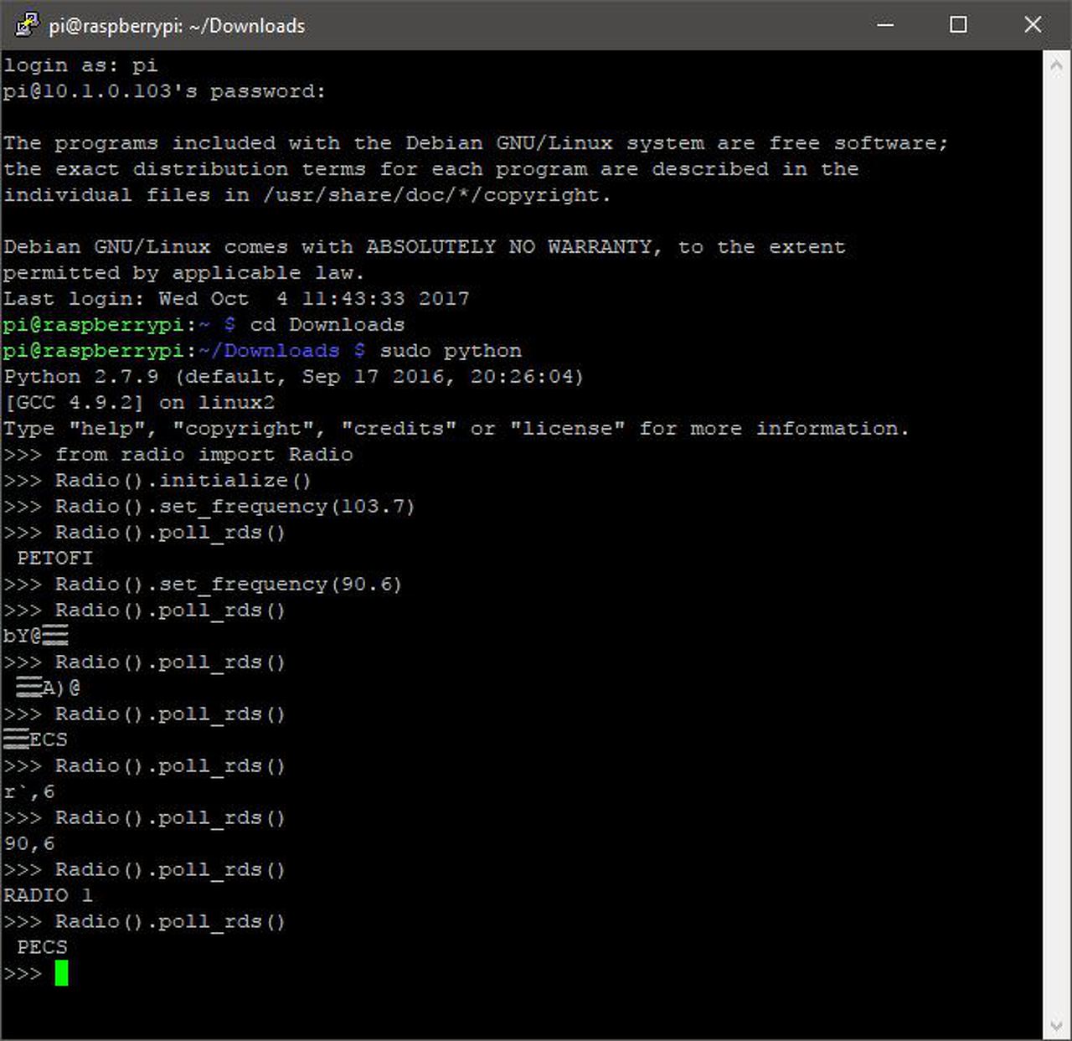Click the green 'pi@raspberrypi' prompt before 'cd Downloads'
1072x1041 pixels.
93,325
